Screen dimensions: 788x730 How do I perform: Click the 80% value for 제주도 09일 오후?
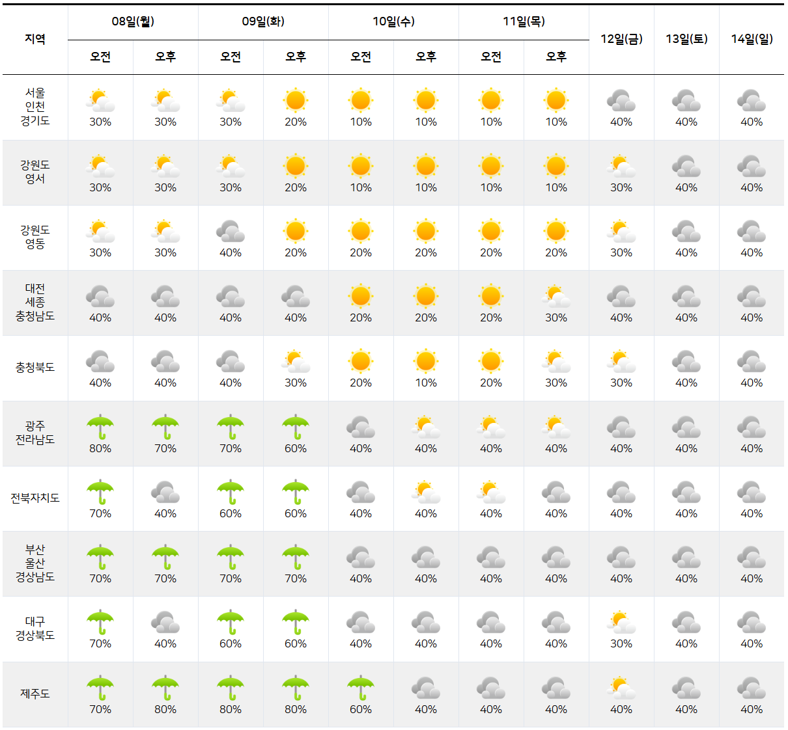point(296,709)
